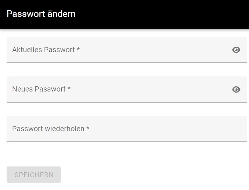The width and height of the screenshot is (249, 190).
Task: Click the asterisk after Passwort wiederholen
Action: point(88,128)
